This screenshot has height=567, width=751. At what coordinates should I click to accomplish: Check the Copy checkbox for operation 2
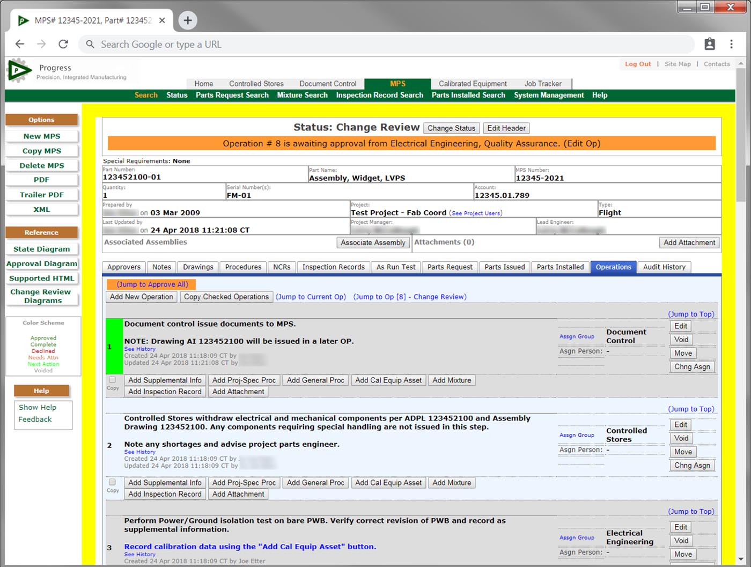112,482
